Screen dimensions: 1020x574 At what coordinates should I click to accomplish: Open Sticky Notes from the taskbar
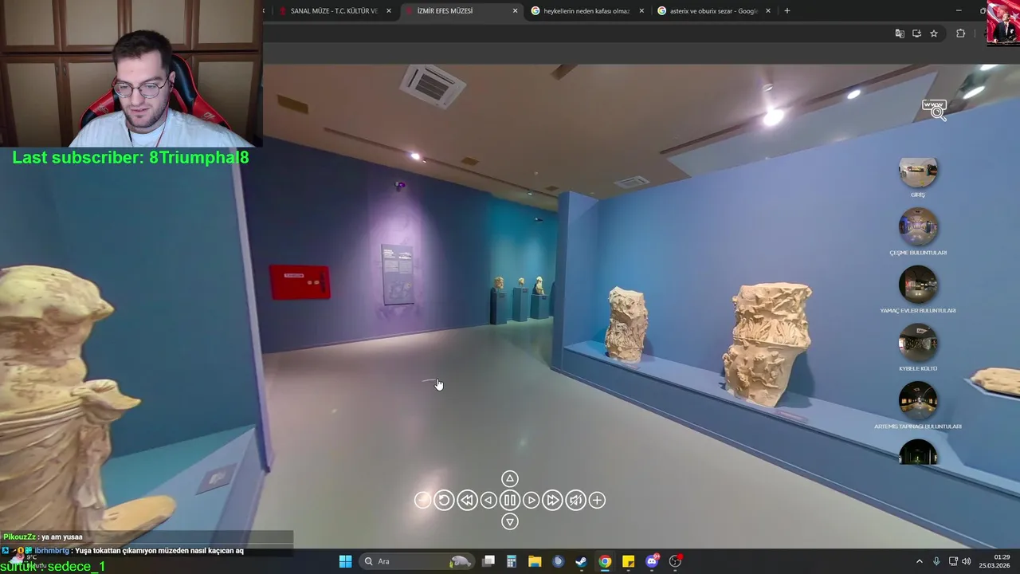(628, 561)
